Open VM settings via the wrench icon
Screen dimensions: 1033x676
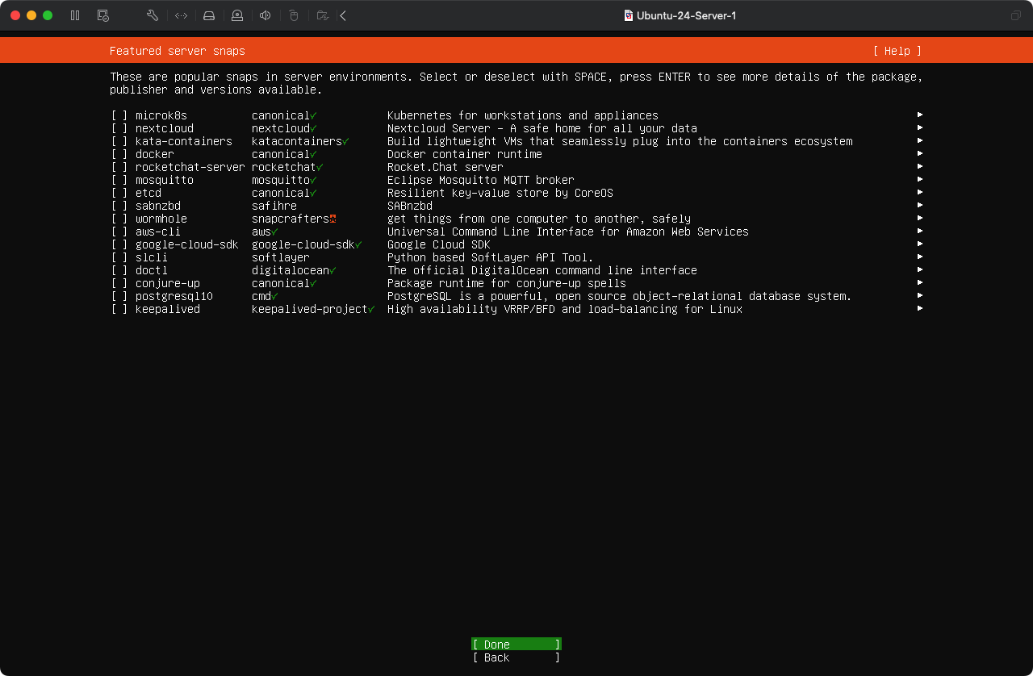pos(153,15)
